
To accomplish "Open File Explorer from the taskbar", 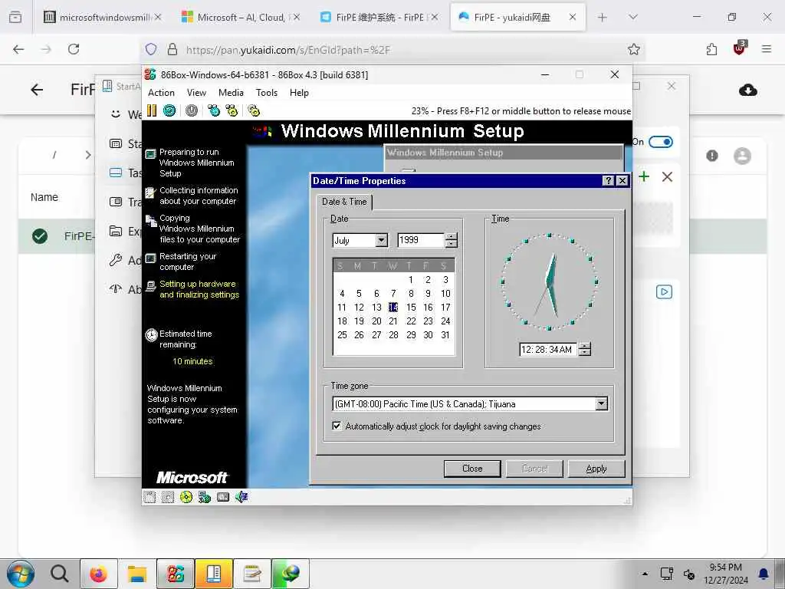I will 136,574.
